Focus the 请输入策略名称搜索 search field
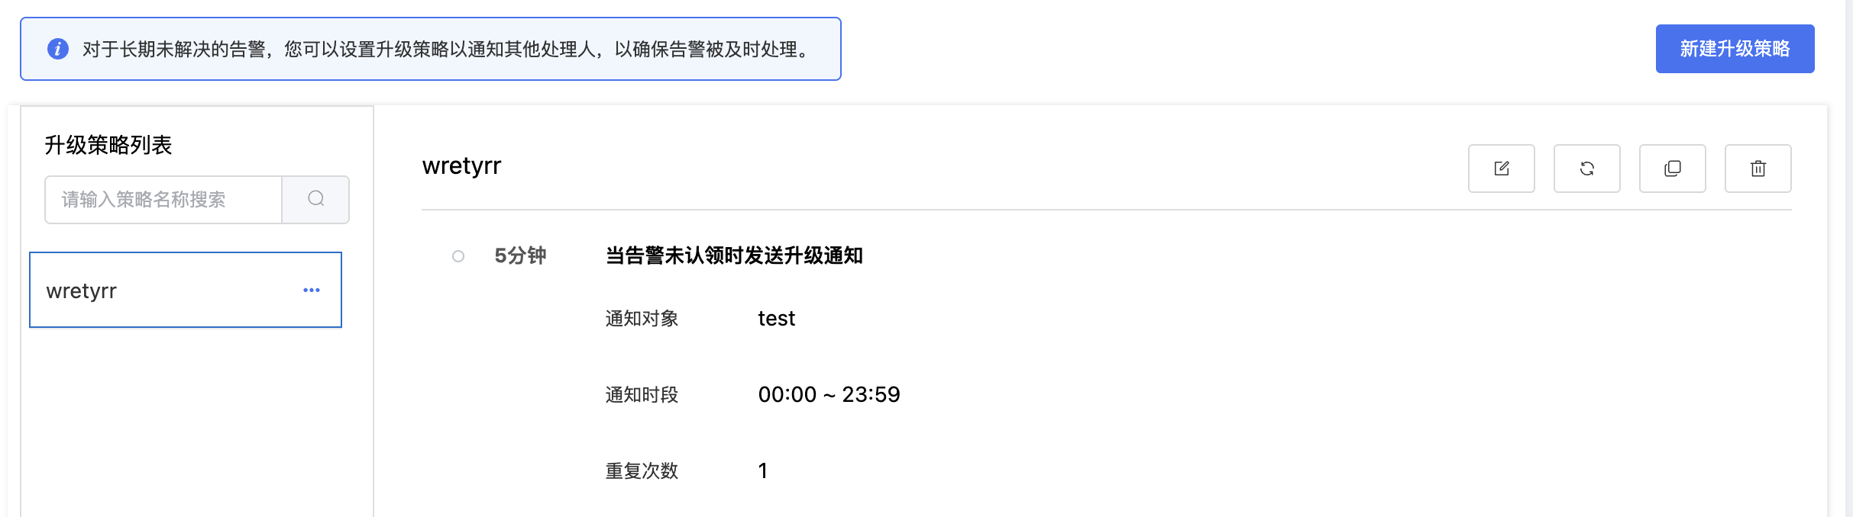Image resolution: width=1853 pixels, height=517 pixels. pos(163,200)
